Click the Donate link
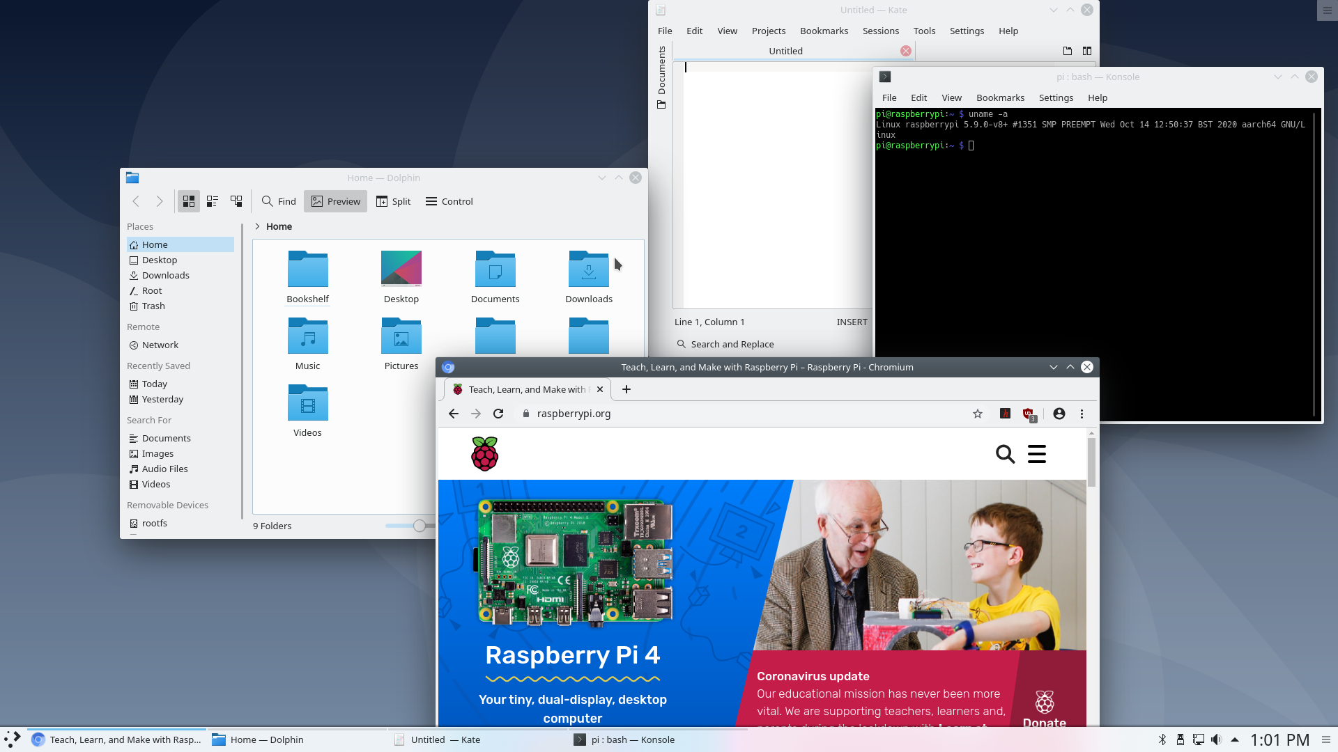This screenshot has height=752, width=1338. tap(1044, 709)
